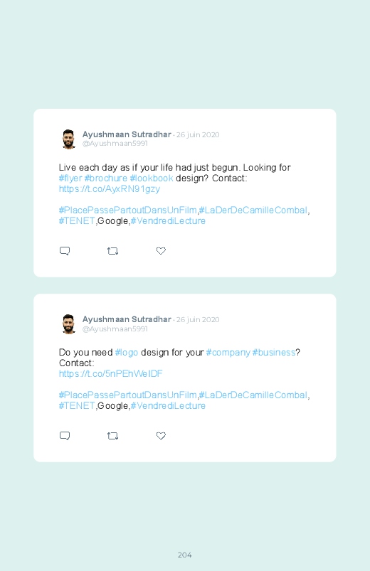Click the #brochure hashtag
The image size is (370, 571).
pyautogui.click(x=106, y=178)
